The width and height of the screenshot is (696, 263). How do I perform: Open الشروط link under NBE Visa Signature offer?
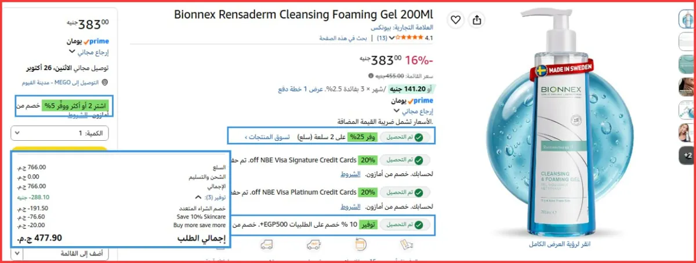point(351,174)
